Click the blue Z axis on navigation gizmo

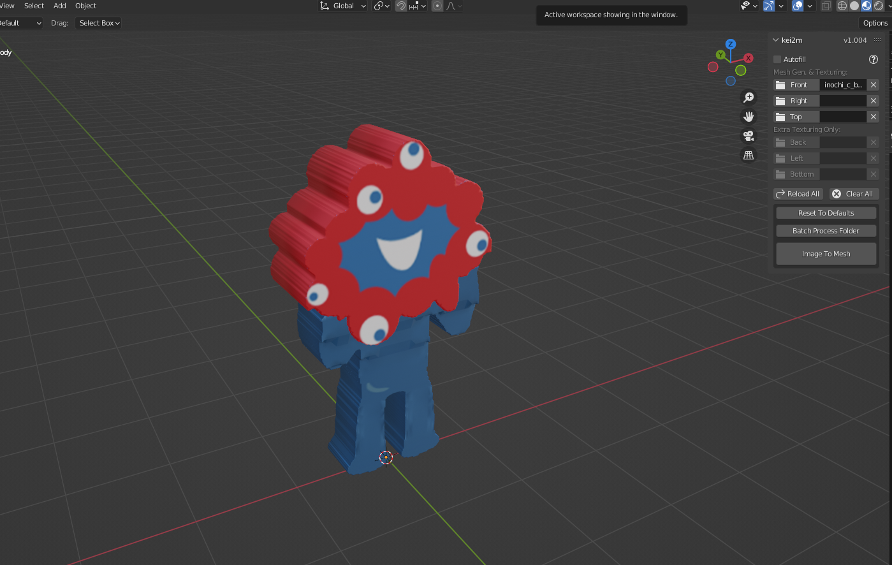click(x=731, y=44)
